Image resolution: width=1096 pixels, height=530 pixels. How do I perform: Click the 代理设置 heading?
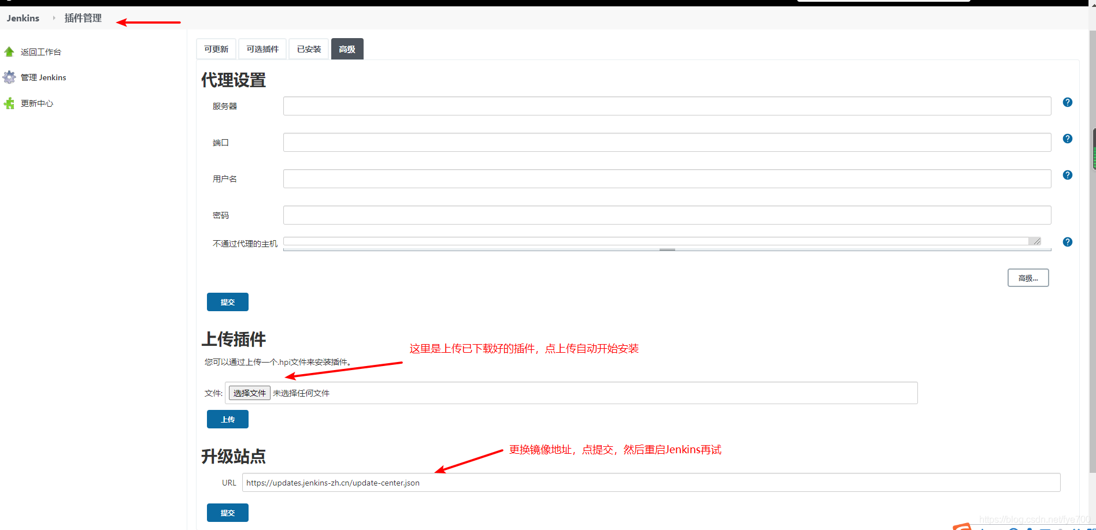point(234,80)
